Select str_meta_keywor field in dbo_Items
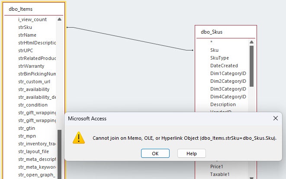The image size is (286, 179). (37, 167)
